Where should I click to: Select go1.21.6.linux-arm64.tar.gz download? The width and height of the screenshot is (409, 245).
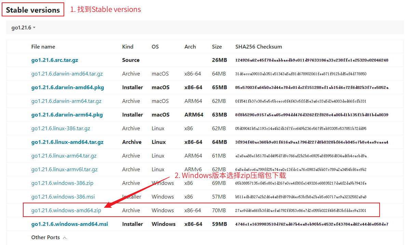[x=64, y=156]
